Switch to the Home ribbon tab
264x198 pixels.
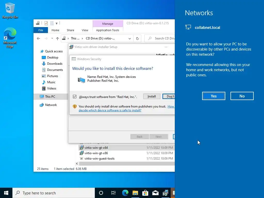click(55, 30)
